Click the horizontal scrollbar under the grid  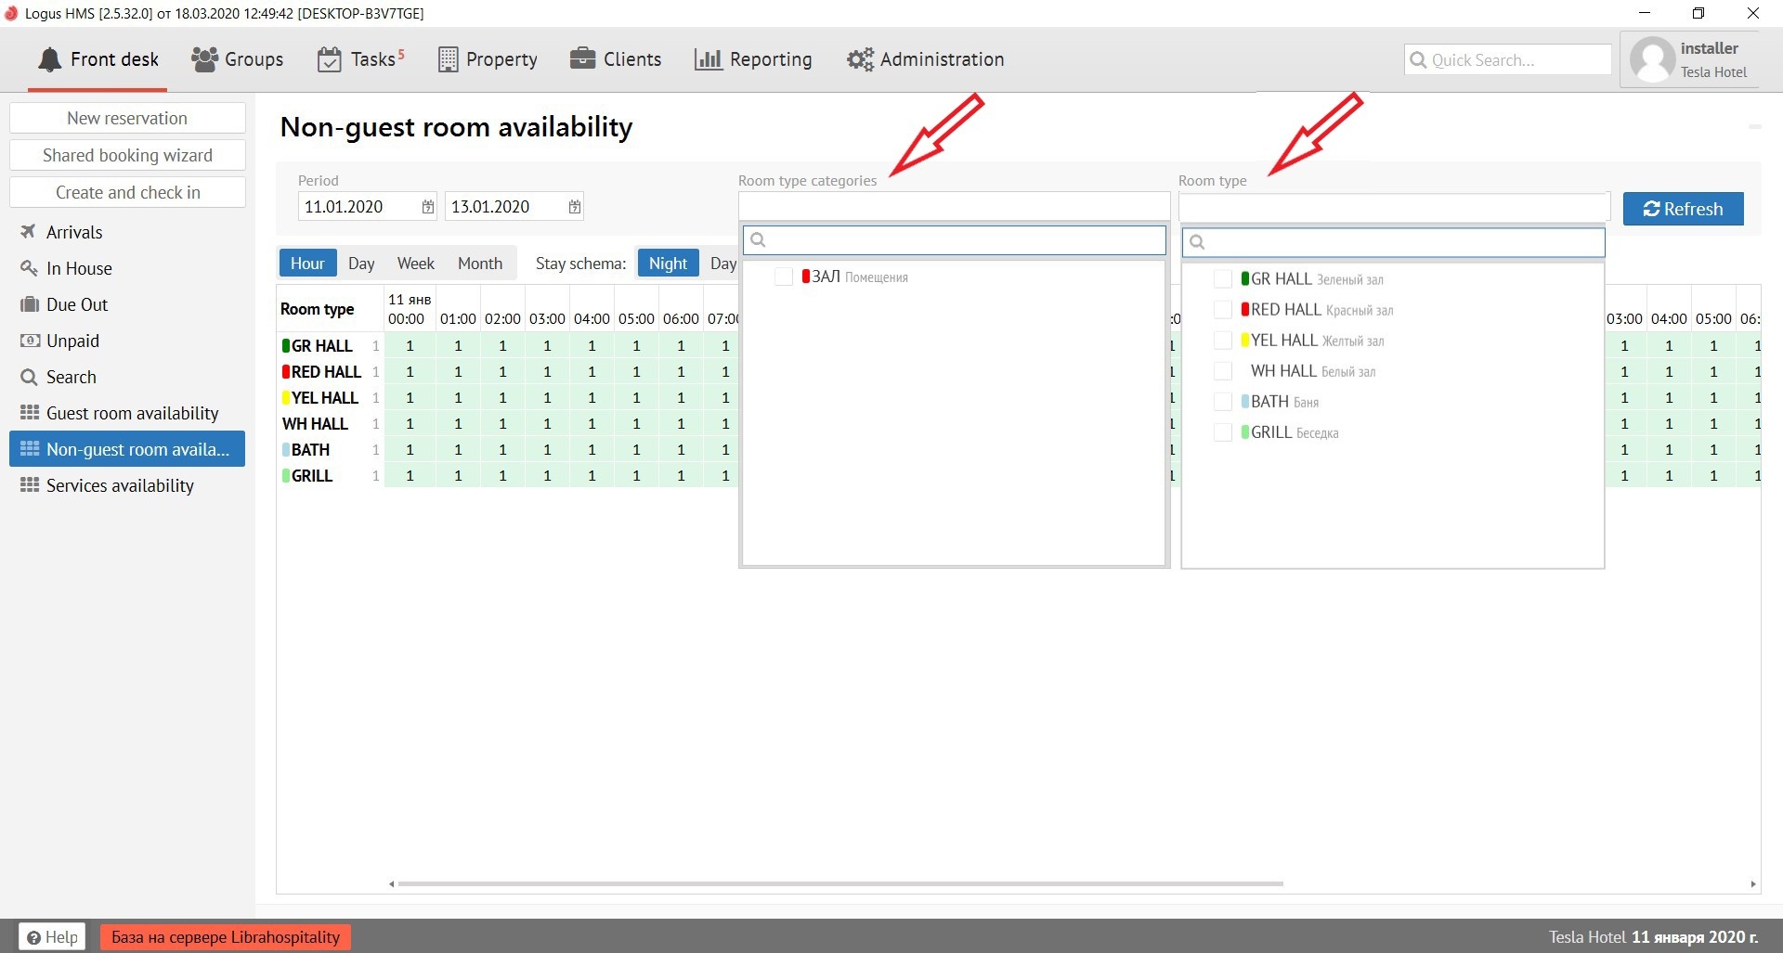coord(840,883)
